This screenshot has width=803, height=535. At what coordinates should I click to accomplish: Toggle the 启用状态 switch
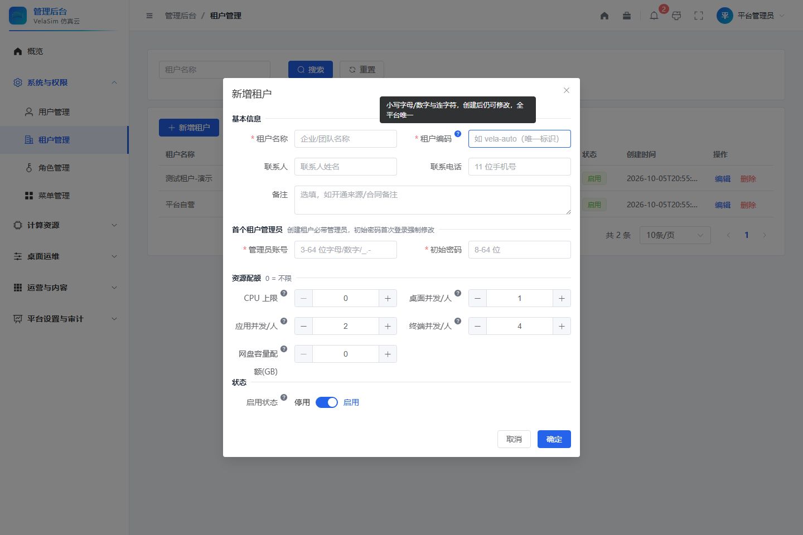(x=327, y=402)
